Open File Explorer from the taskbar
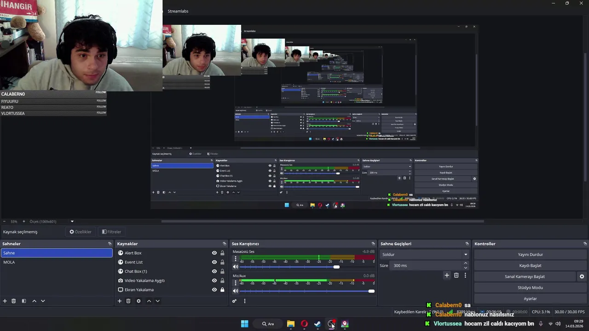 [291, 324]
